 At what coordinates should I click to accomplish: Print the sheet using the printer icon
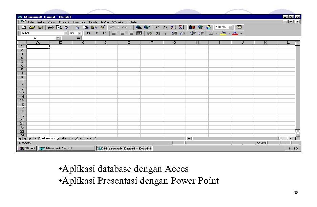point(51,27)
